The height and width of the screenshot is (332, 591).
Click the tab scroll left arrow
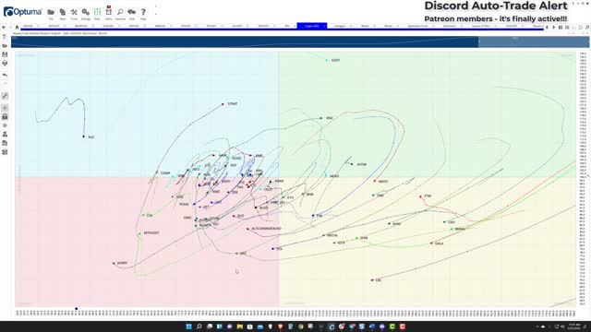pos(547,27)
